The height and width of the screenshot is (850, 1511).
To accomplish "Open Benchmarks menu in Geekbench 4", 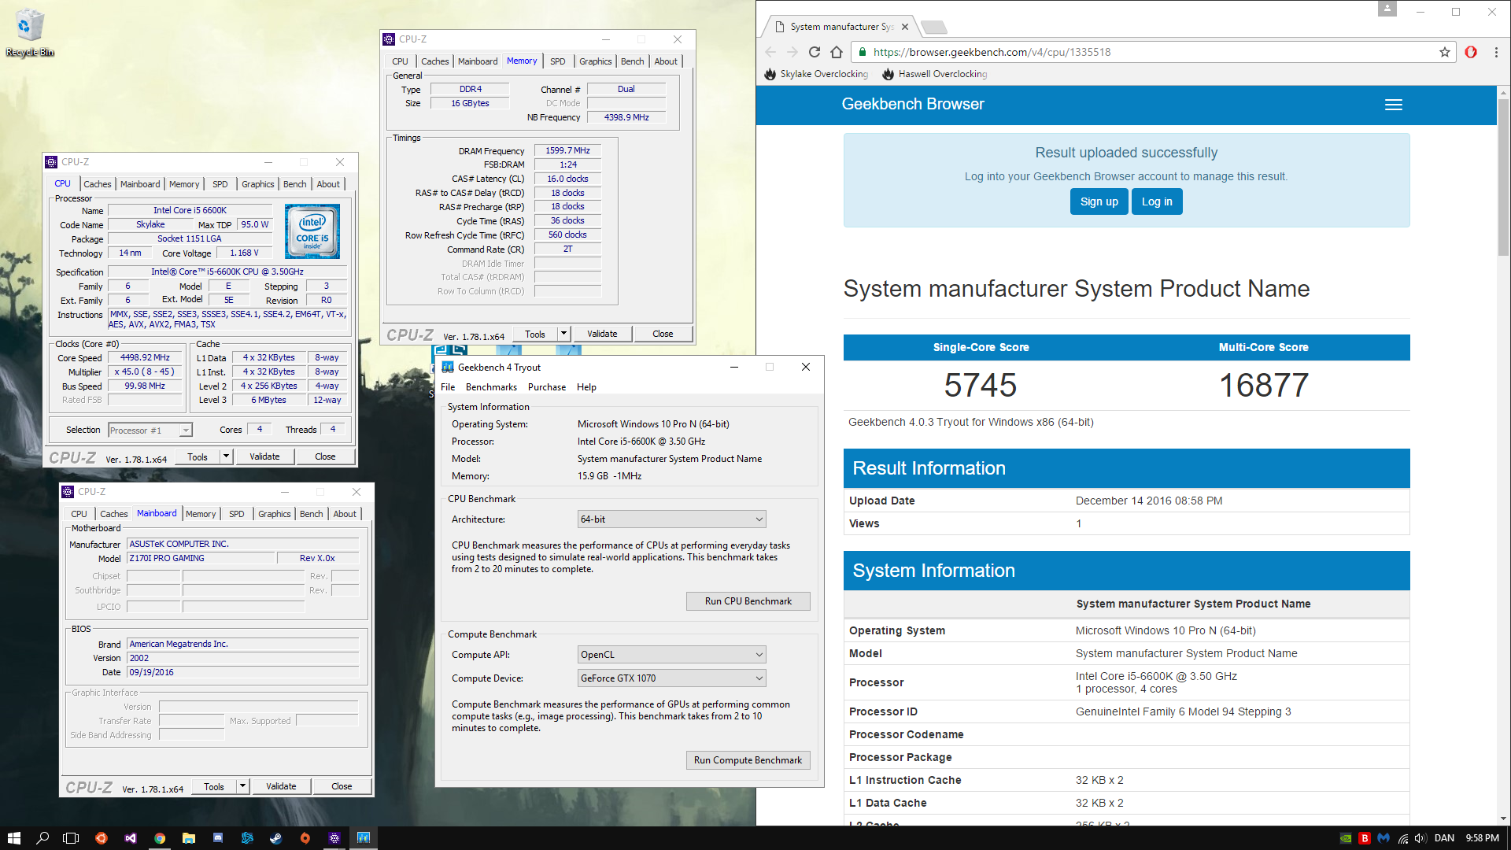I will (x=491, y=387).
